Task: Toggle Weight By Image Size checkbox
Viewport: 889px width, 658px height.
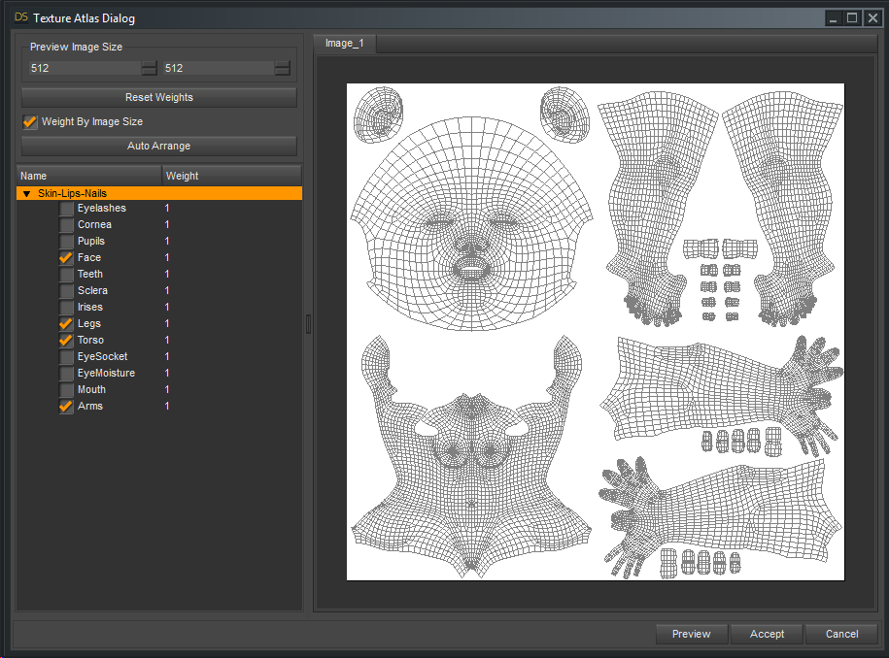Action: click(x=30, y=121)
